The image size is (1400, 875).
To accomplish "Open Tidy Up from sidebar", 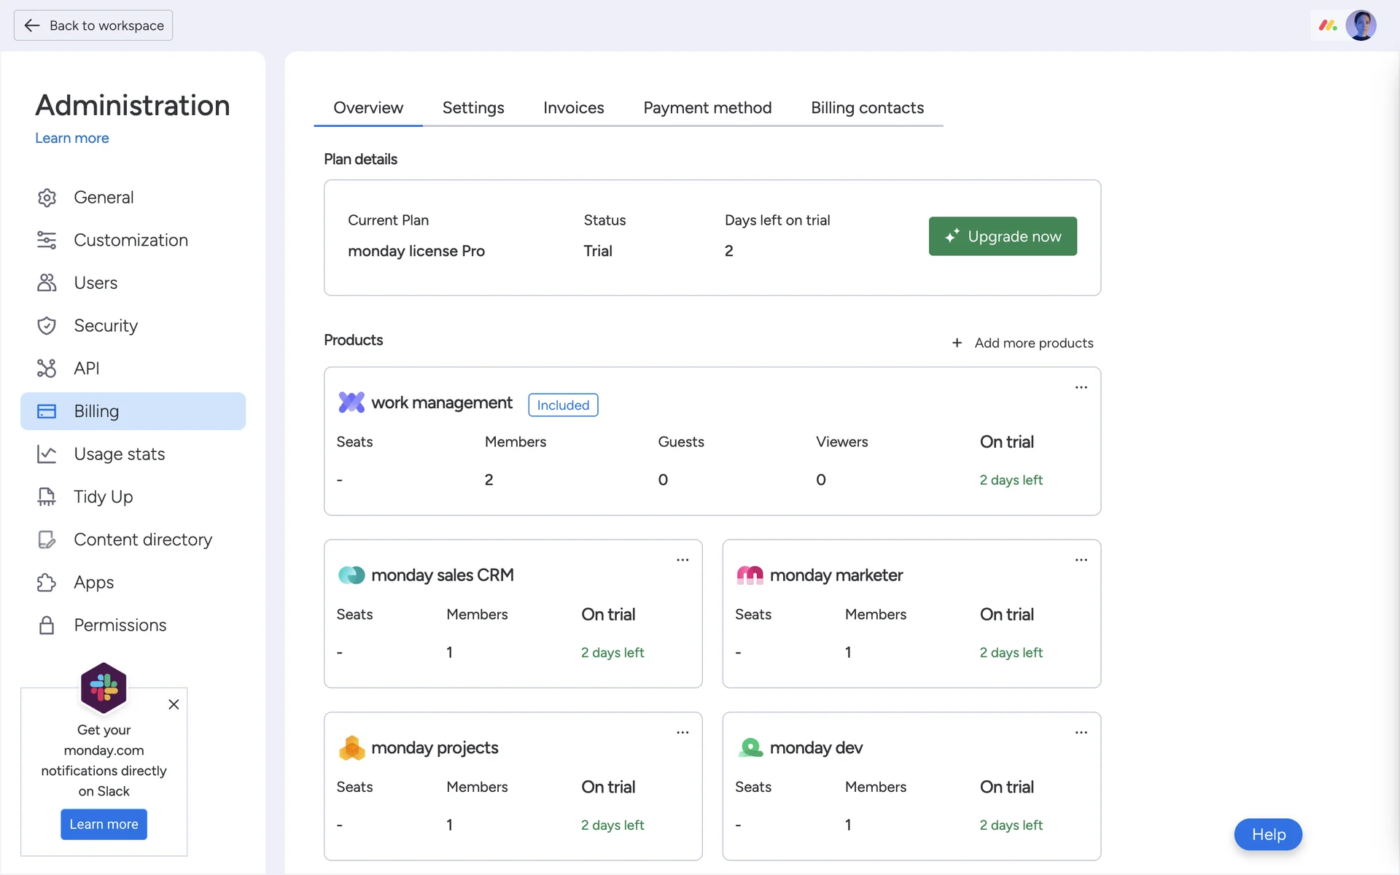I will [x=103, y=497].
